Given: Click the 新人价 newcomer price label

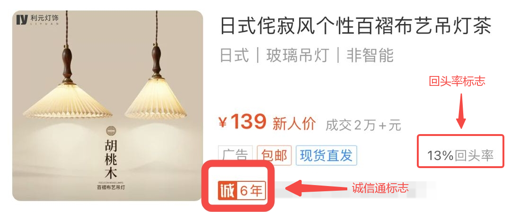Looking at the screenshot, I should (294, 124).
